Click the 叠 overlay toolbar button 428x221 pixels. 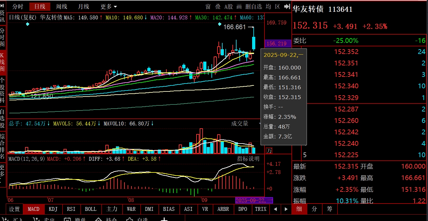(218, 7)
